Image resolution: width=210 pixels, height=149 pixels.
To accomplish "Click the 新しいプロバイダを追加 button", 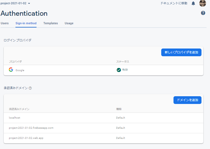I will [181, 52].
